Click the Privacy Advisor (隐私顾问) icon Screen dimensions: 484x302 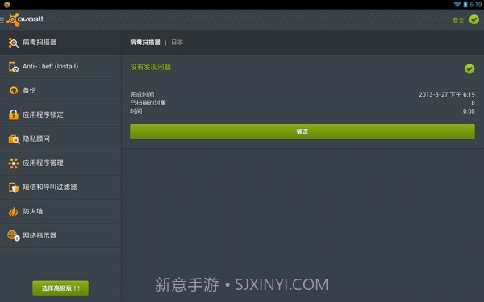coord(14,139)
